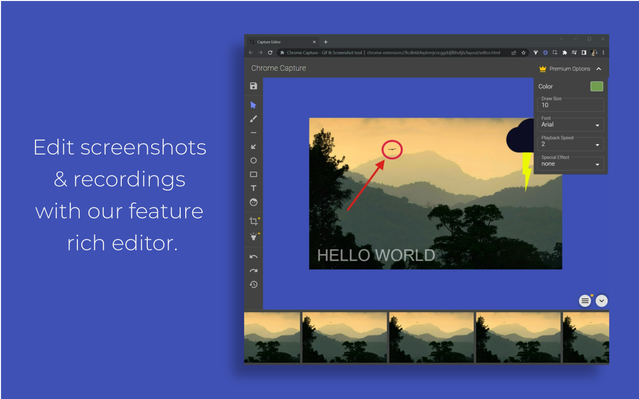The height and width of the screenshot is (399, 639).
Task: Click the funnel extension icon
Action: 536,52
